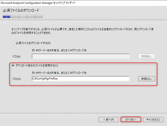Click the third wizard progress segment
Viewport: 167px width, 126px height.
pos(23,16)
